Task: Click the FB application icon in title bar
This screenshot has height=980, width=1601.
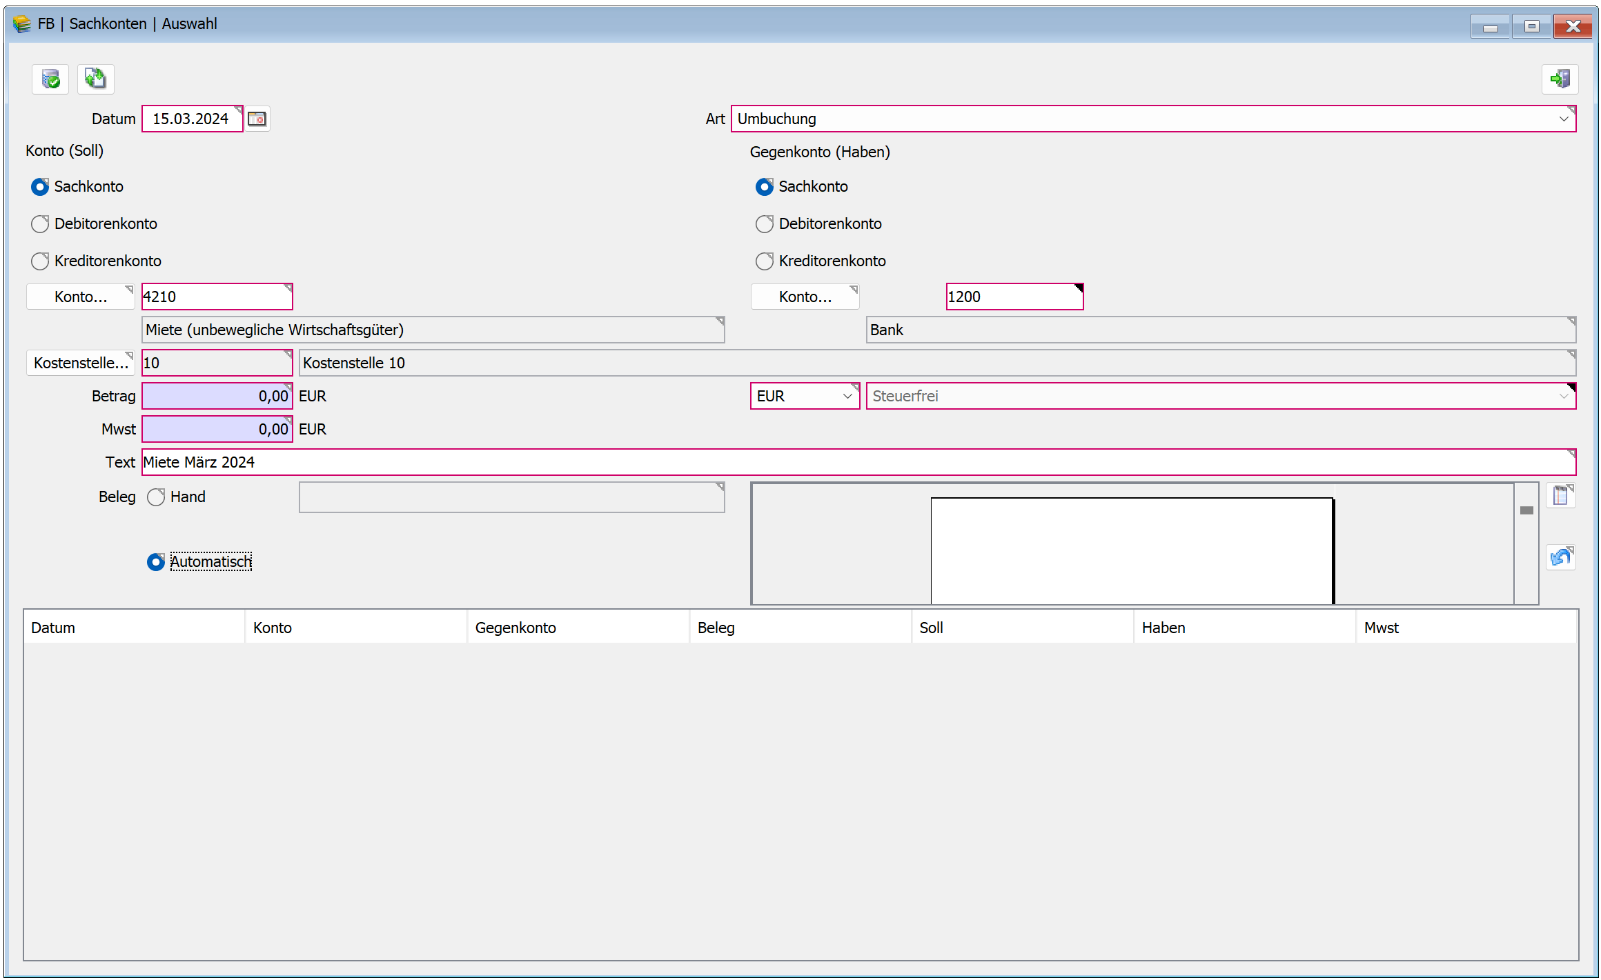Action: tap(22, 24)
